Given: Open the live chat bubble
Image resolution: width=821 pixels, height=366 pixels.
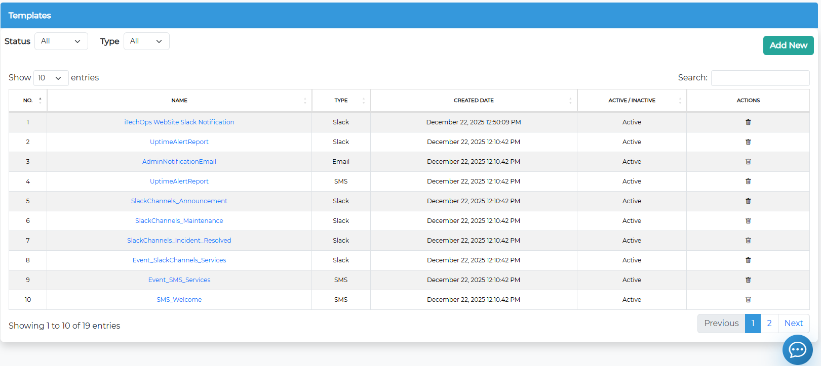Looking at the screenshot, I should point(797,349).
